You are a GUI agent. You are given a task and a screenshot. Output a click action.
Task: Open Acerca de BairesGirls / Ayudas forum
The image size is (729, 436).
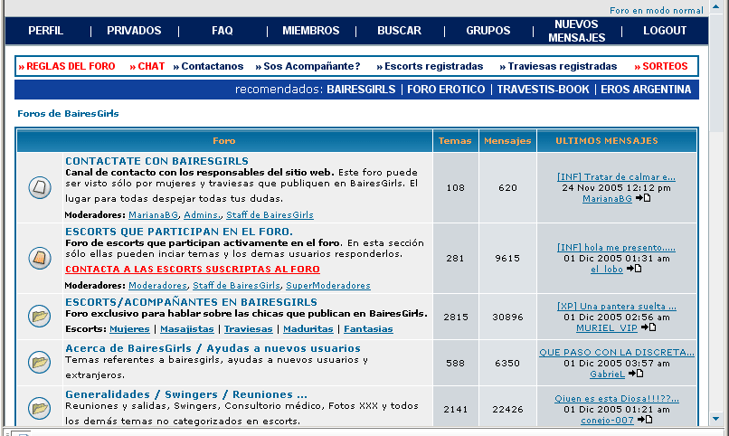[x=213, y=348]
